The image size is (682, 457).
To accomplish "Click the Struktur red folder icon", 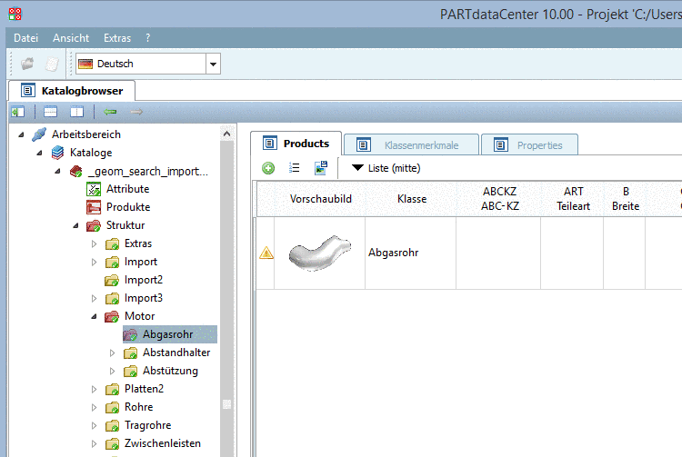I will [x=94, y=225].
